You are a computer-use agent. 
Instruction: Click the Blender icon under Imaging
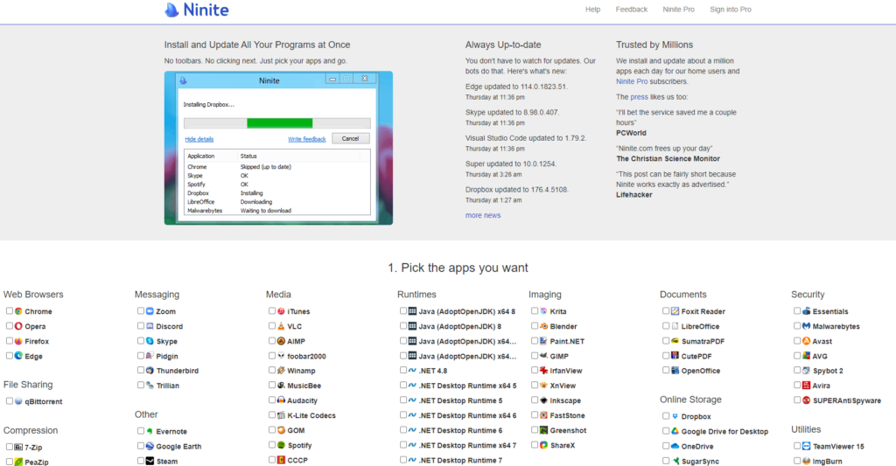pyautogui.click(x=543, y=326)
